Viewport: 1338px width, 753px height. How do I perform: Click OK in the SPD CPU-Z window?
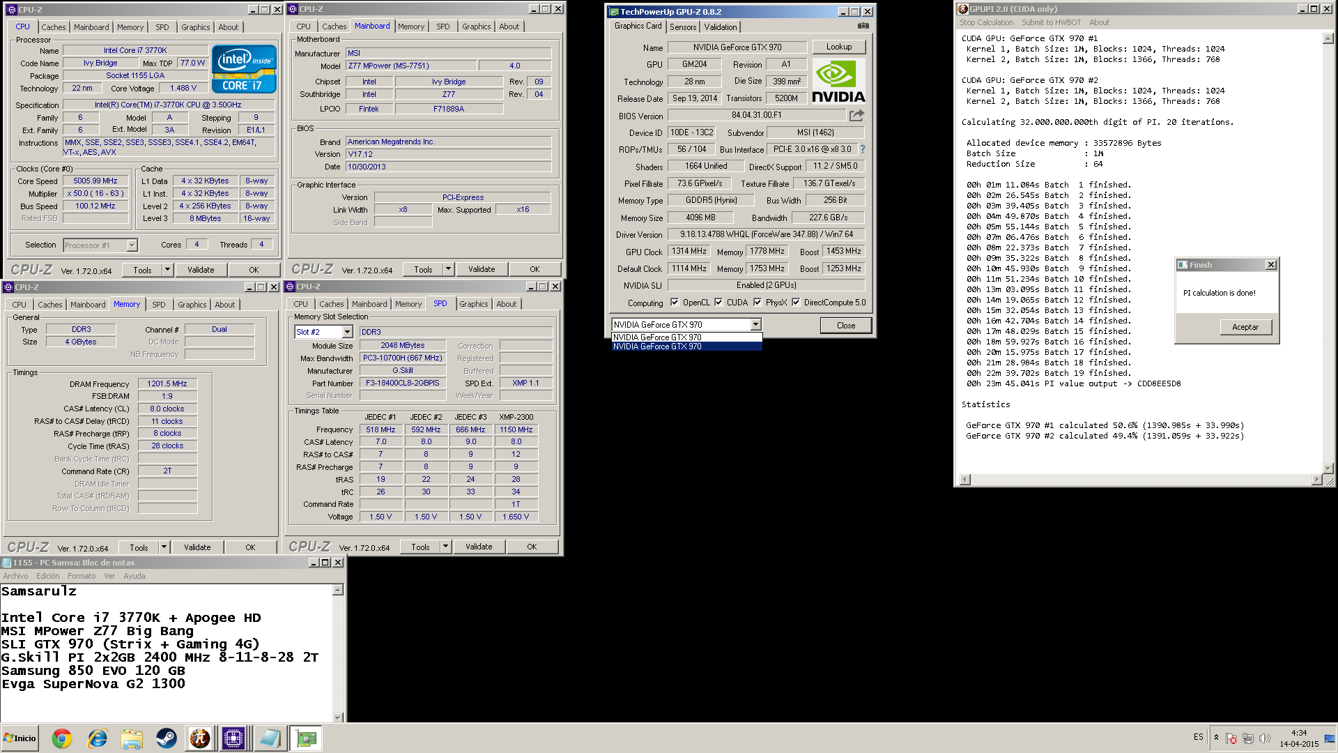pyautogui.click(x=532, y=547)
